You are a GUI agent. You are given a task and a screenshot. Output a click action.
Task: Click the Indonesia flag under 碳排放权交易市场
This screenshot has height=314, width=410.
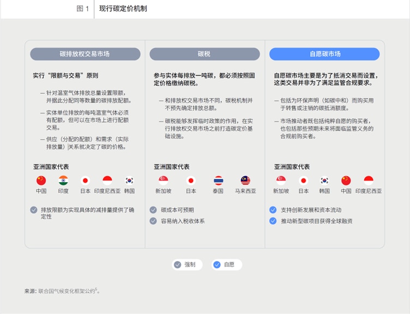107,180
